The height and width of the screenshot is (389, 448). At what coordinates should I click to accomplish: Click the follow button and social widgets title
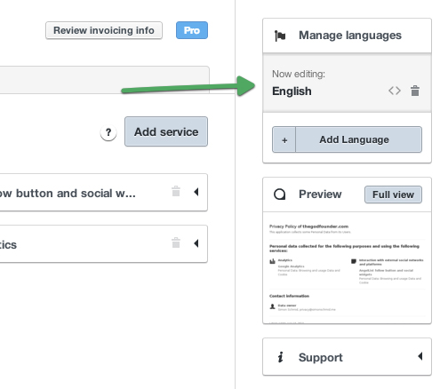coord(68,194)
